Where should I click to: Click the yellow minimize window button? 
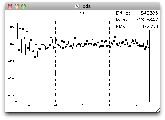[x=17, y=6]
